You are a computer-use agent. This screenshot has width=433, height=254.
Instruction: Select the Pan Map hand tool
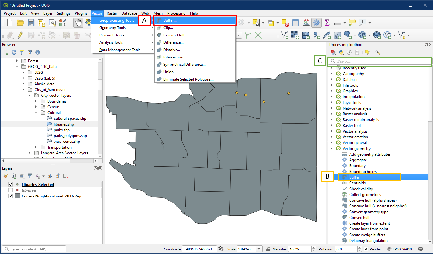click(x=78, y=23)
